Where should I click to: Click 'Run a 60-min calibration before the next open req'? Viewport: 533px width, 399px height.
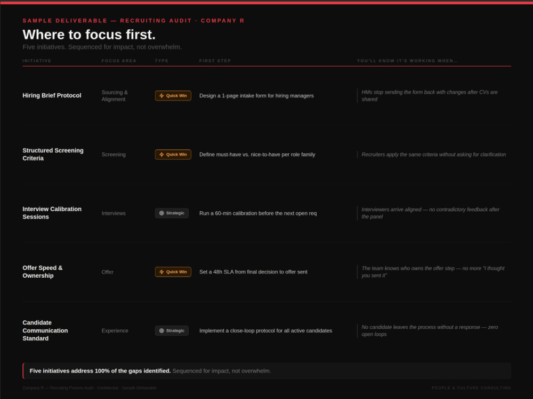tap(257, 213)
